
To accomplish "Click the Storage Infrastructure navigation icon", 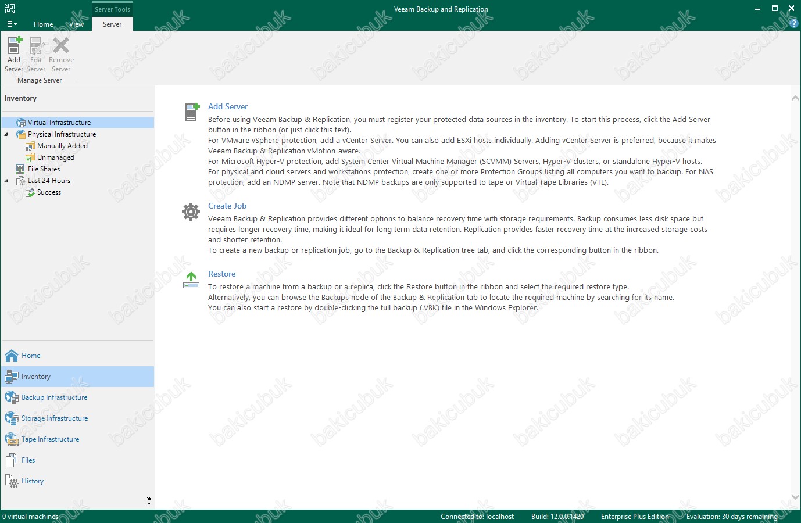I will click(12, 418).
